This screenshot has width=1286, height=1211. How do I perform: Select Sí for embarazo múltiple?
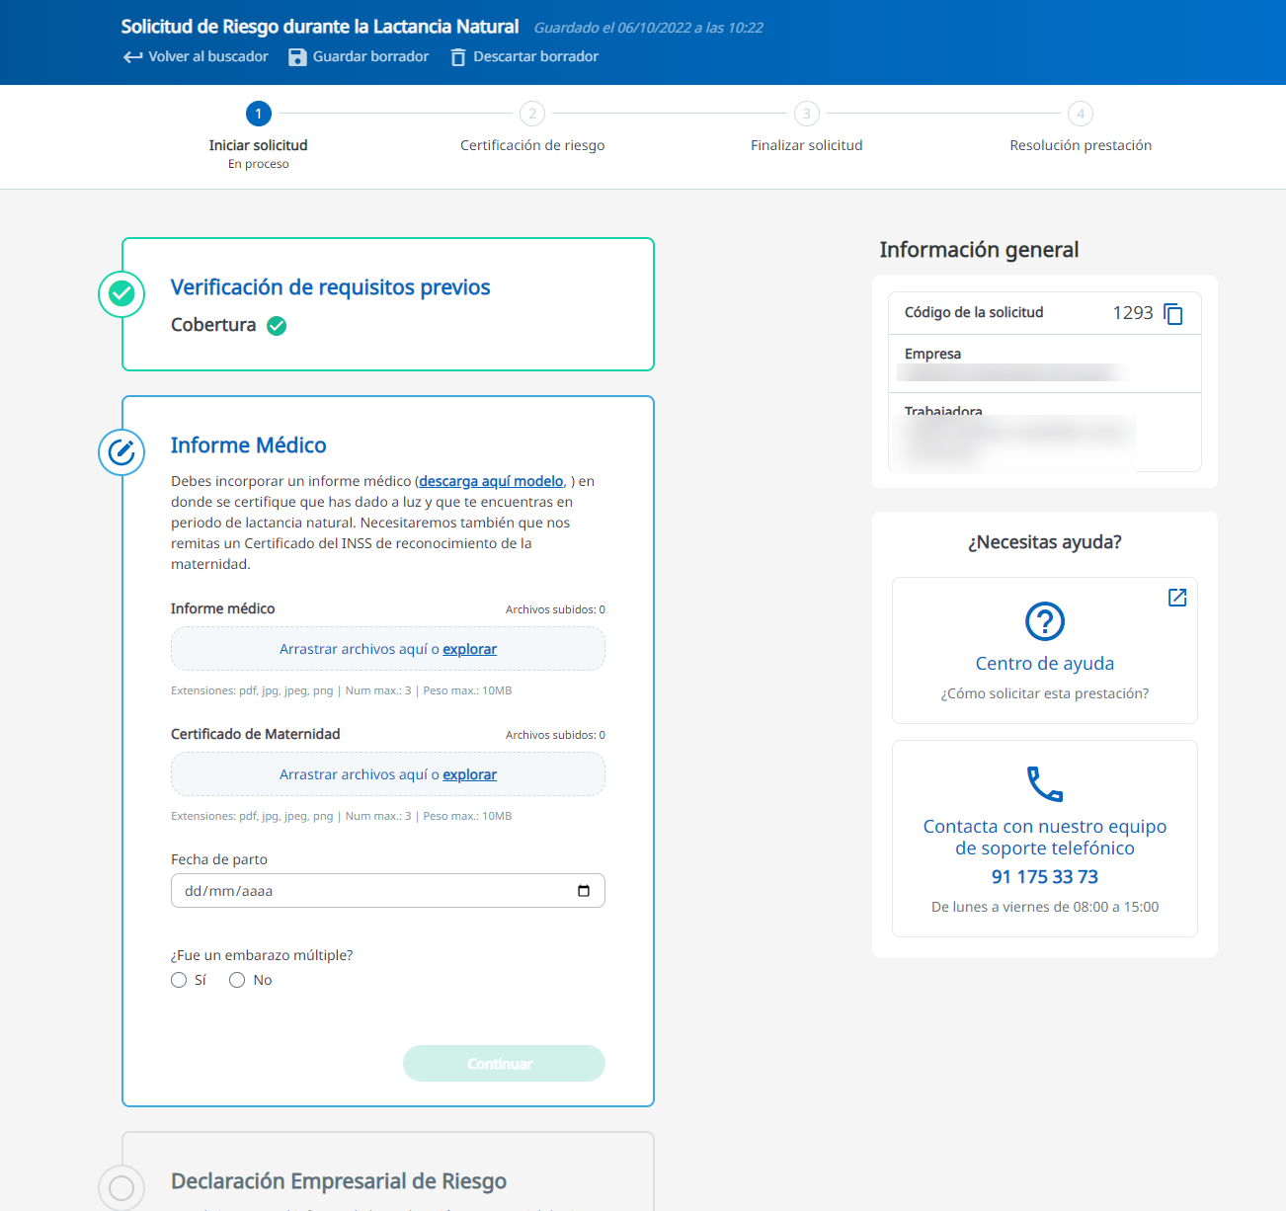179,980
